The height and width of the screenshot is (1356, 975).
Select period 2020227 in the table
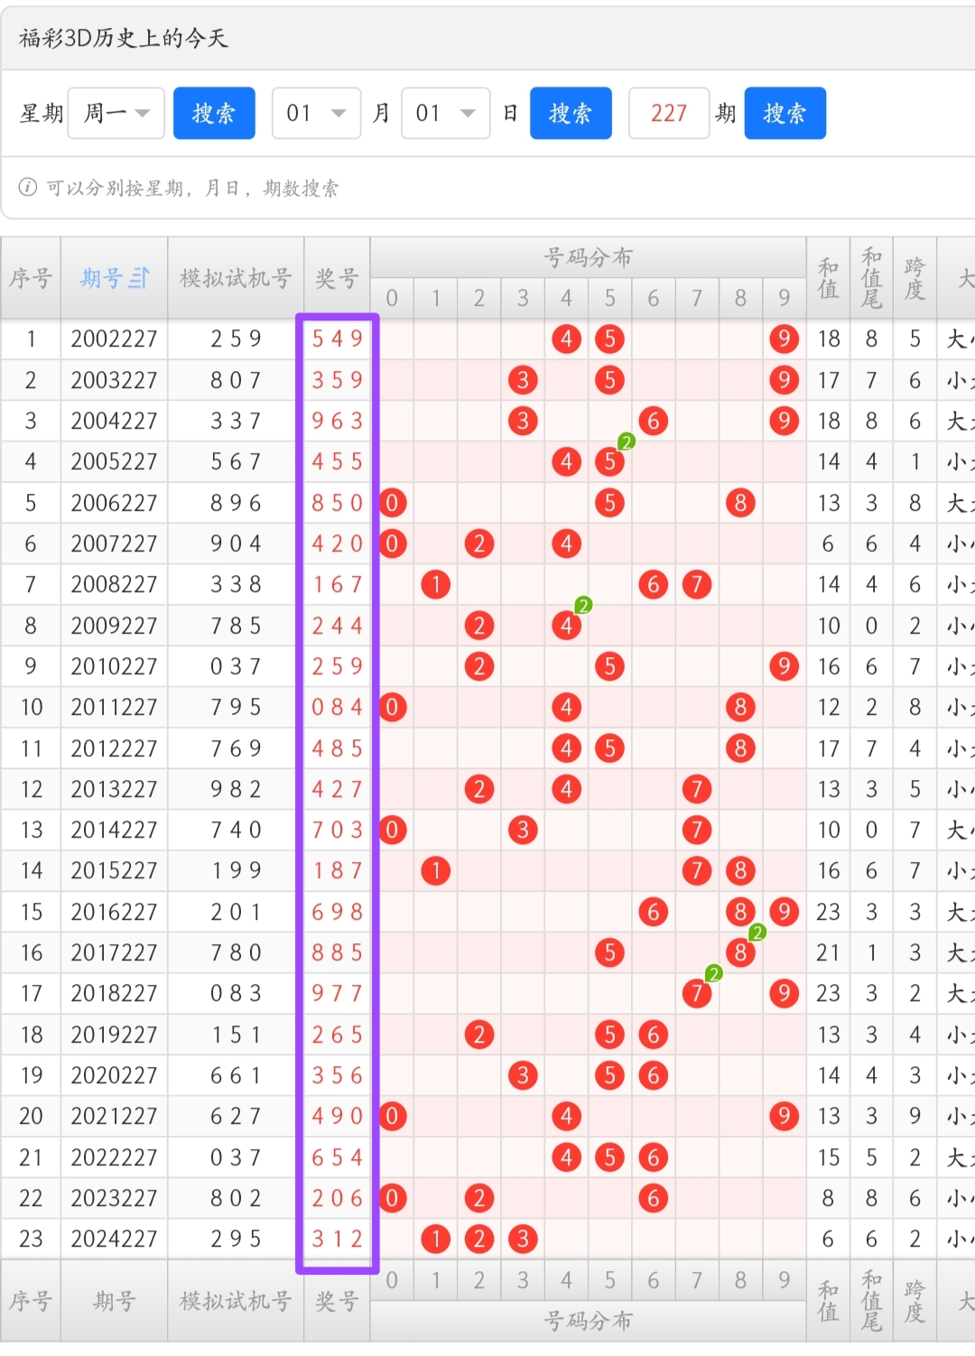coord(114,1075)
